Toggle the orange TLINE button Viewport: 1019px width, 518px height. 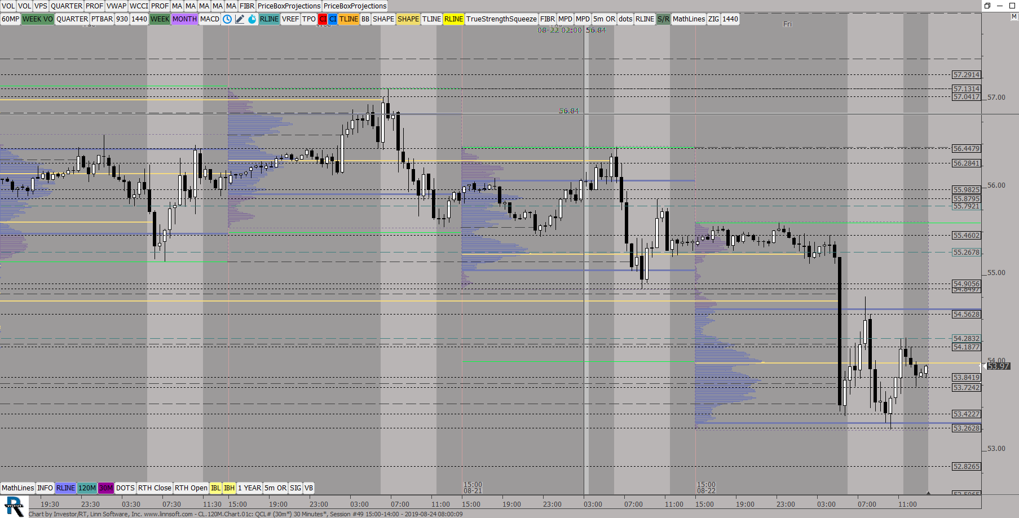(x=349, y=19)
